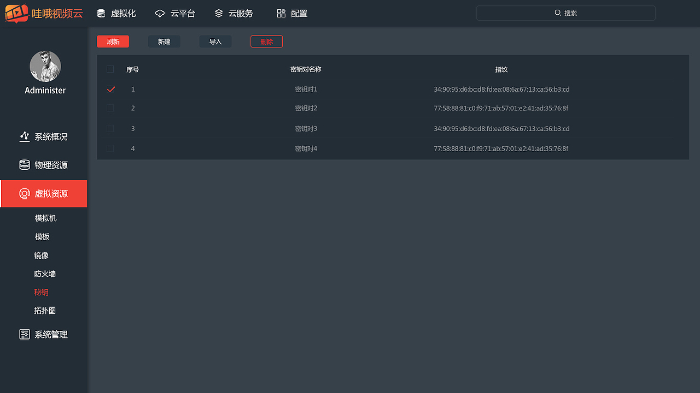The width and height of the screenshot is (700, 393).
Task: Open the 云服务 top menu
Action: point(234,14)
